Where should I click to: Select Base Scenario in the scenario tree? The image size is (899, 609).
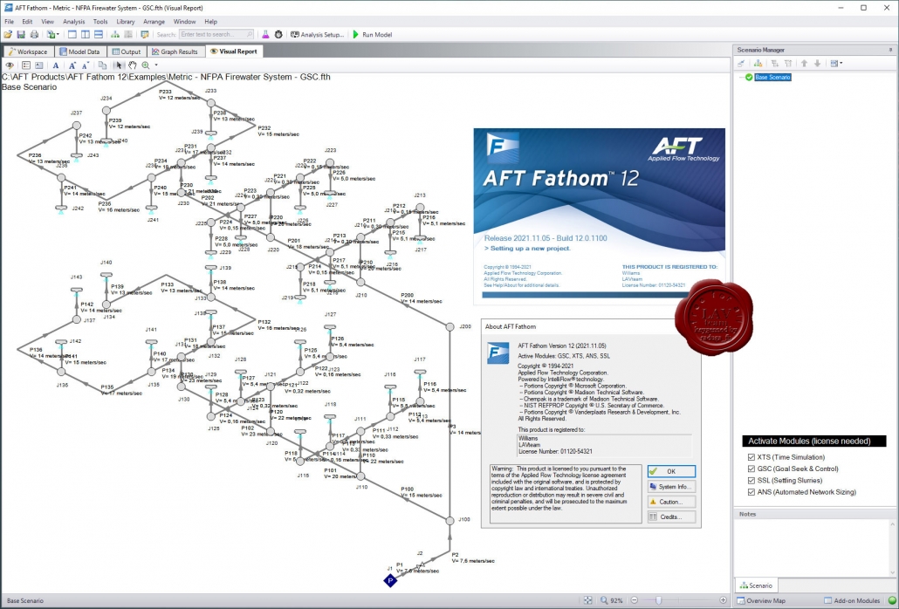coord(772,77)
